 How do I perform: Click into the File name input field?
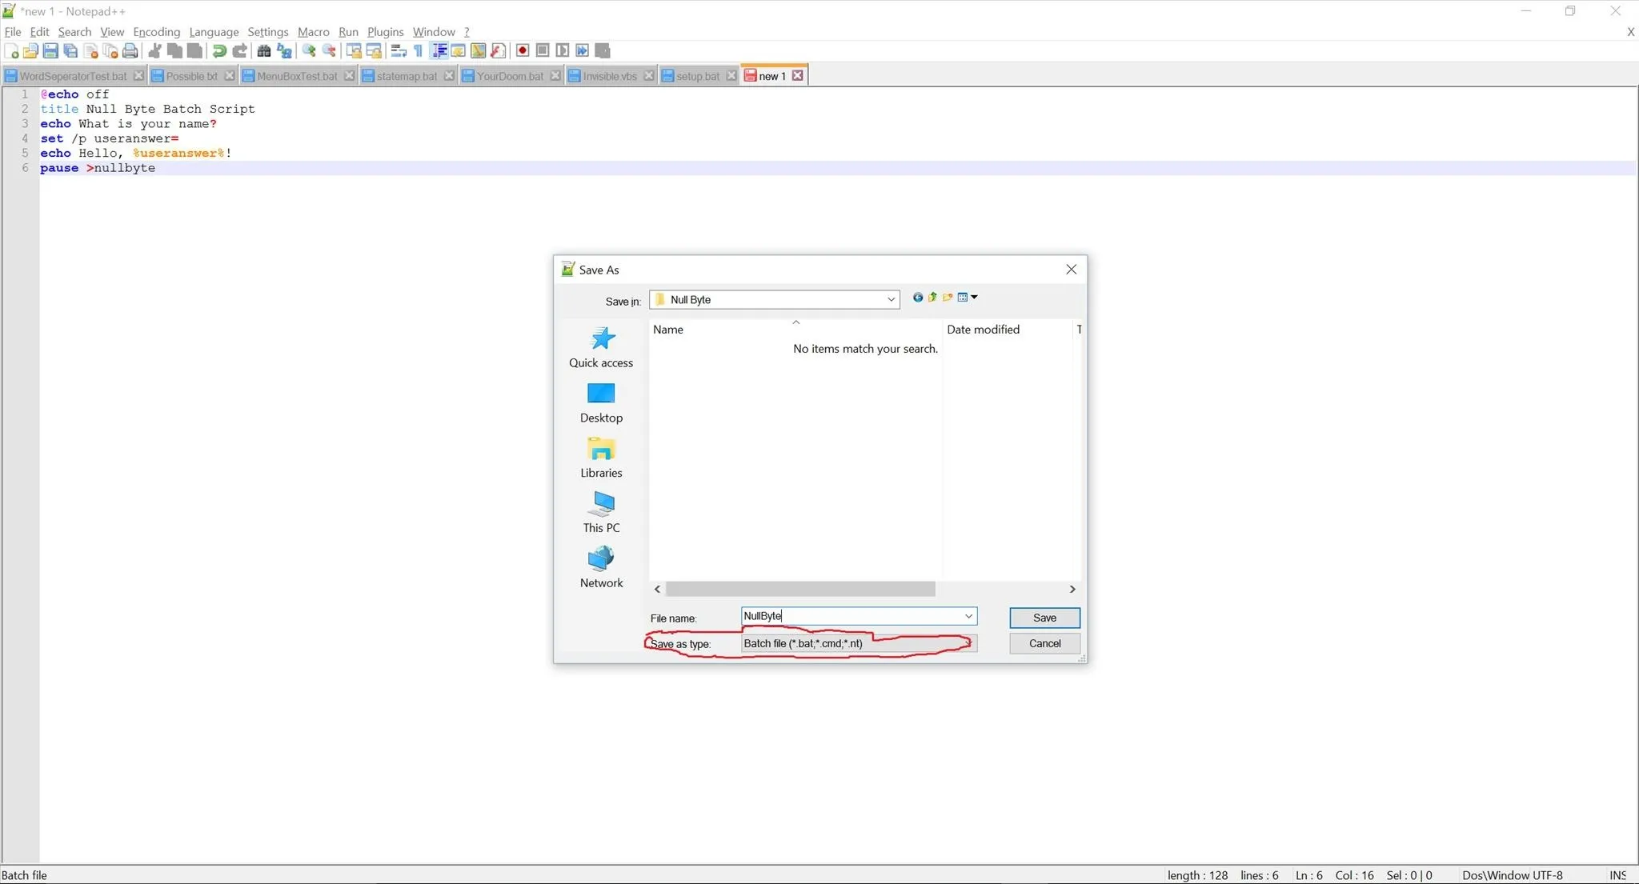coord(851,617)
